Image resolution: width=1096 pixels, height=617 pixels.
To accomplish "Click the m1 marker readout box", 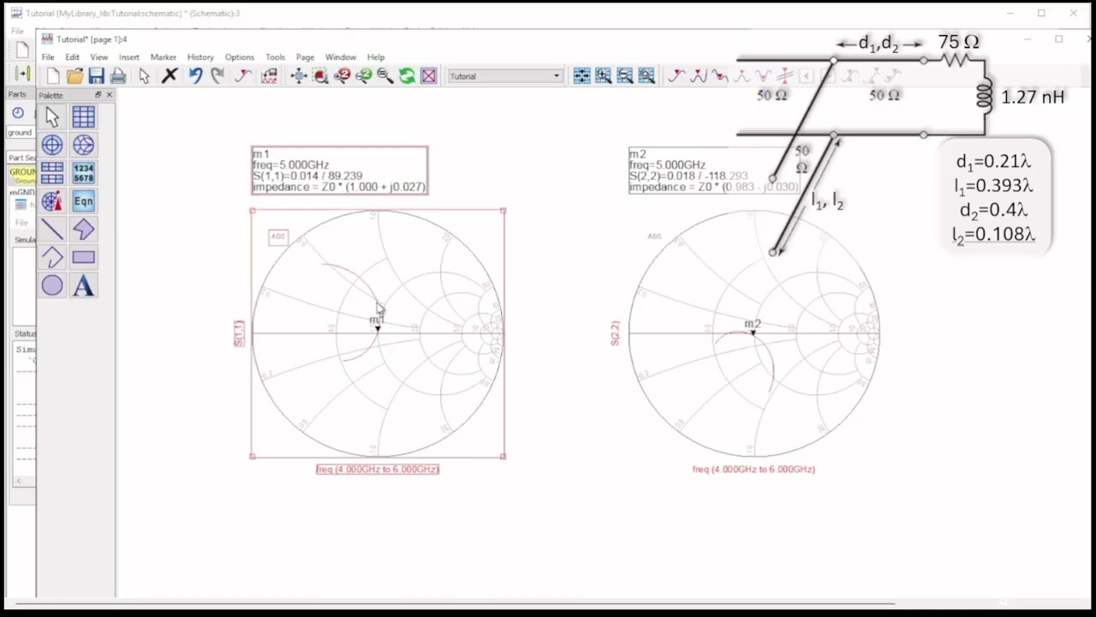I will (339, 171).
